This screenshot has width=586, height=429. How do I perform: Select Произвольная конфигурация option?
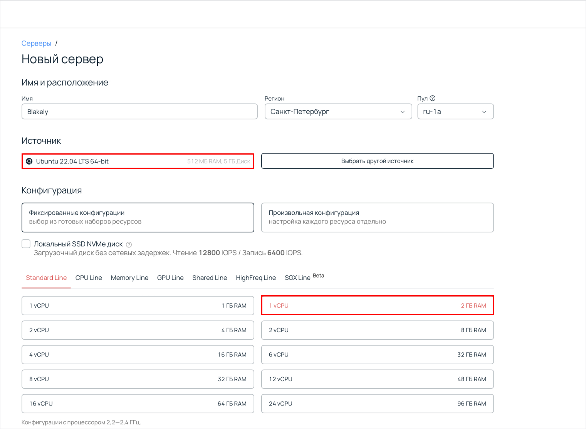[x=377, y=217]
